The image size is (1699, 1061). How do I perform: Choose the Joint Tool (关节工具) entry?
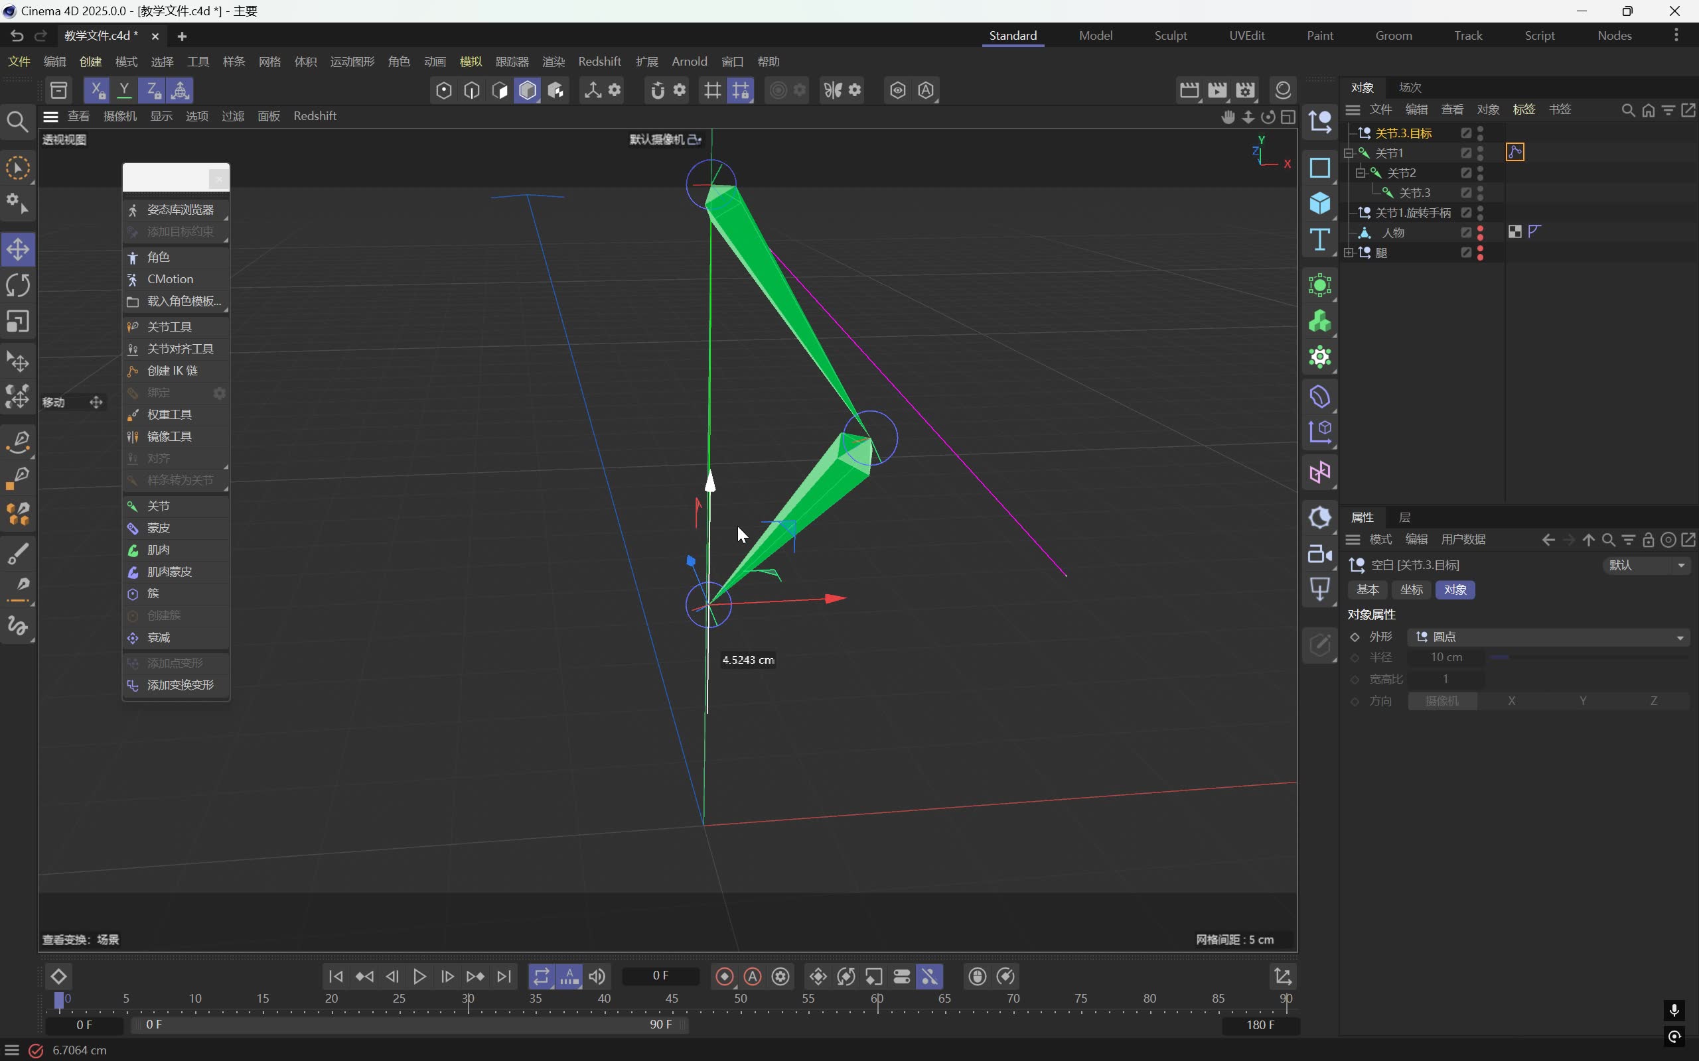click(169, 327)
